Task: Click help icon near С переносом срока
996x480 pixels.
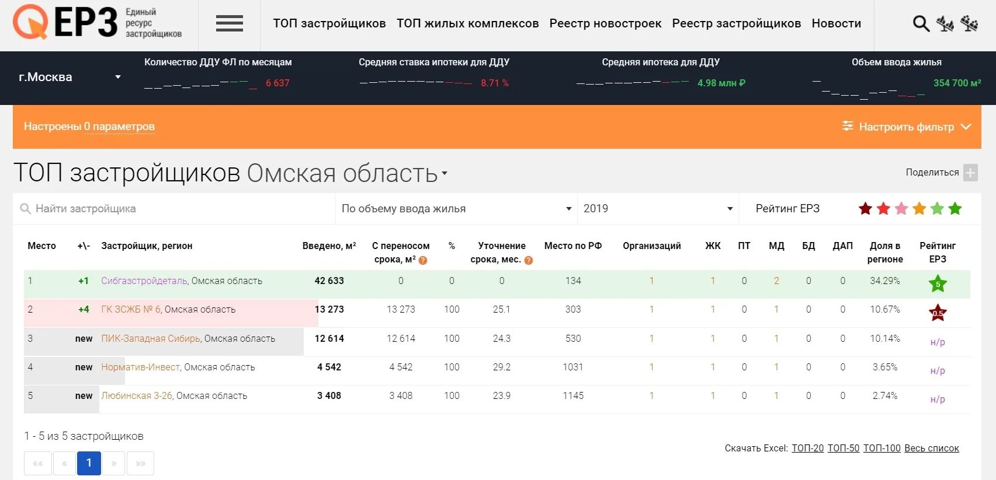Action: coord(423,261)
